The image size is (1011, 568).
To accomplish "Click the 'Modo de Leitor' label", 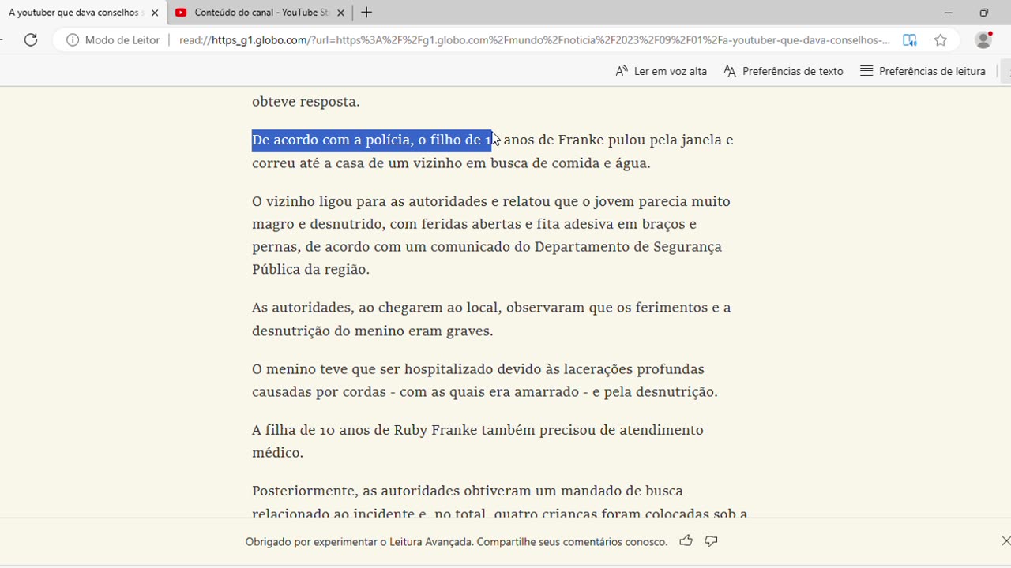I will pyautogui.click(x=122, y=40).
